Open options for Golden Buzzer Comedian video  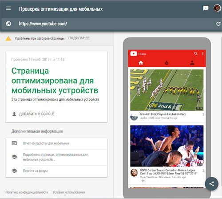pos(203,171)
